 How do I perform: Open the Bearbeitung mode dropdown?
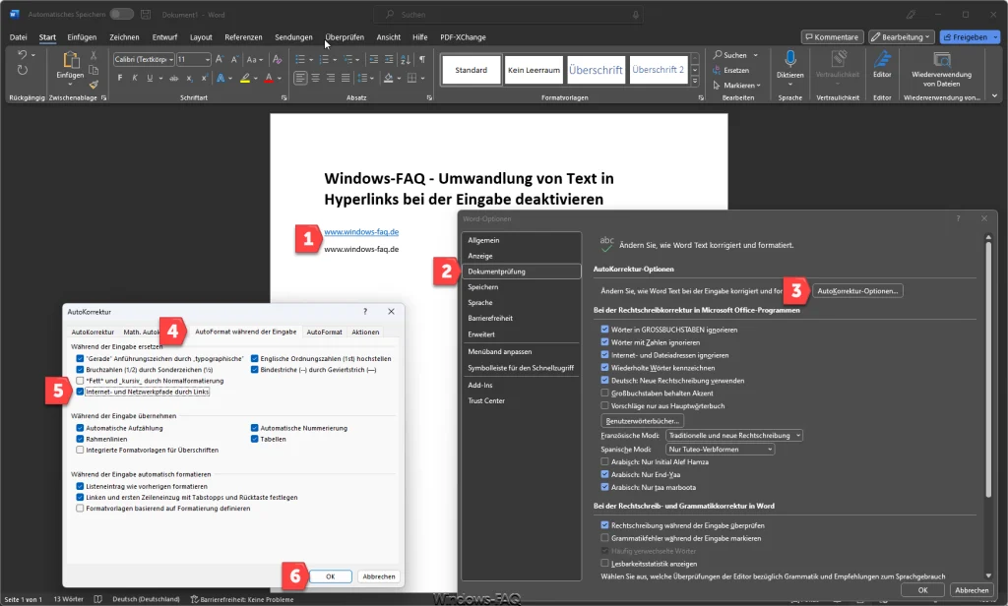click(902, 37)
